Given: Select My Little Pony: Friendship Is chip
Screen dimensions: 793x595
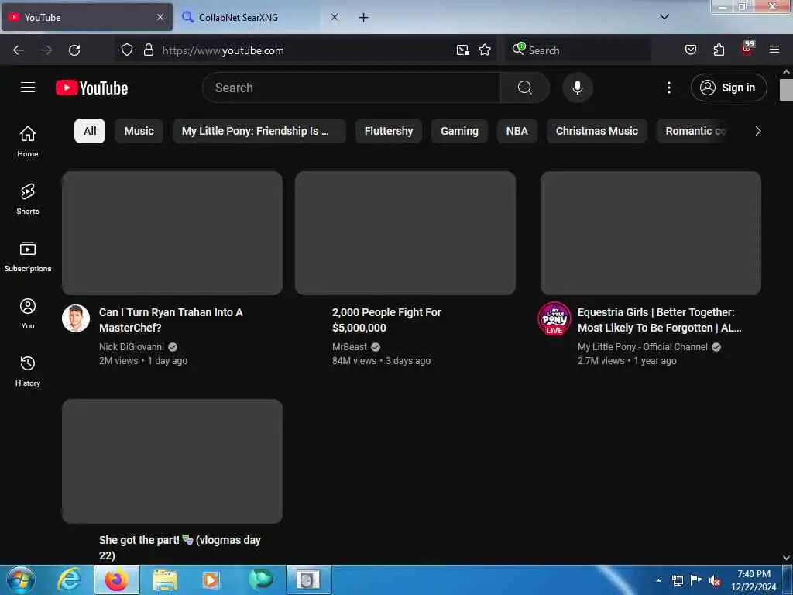Looking at the screenshot, I should [259, 131].
